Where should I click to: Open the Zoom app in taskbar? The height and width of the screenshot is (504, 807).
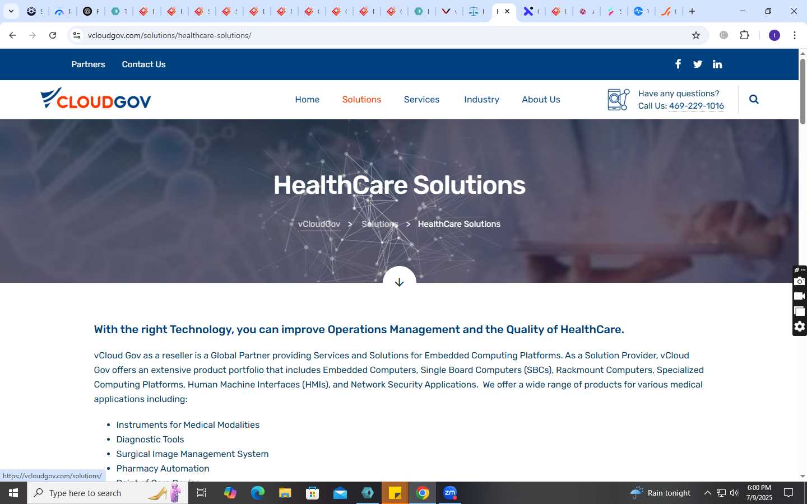450,493
